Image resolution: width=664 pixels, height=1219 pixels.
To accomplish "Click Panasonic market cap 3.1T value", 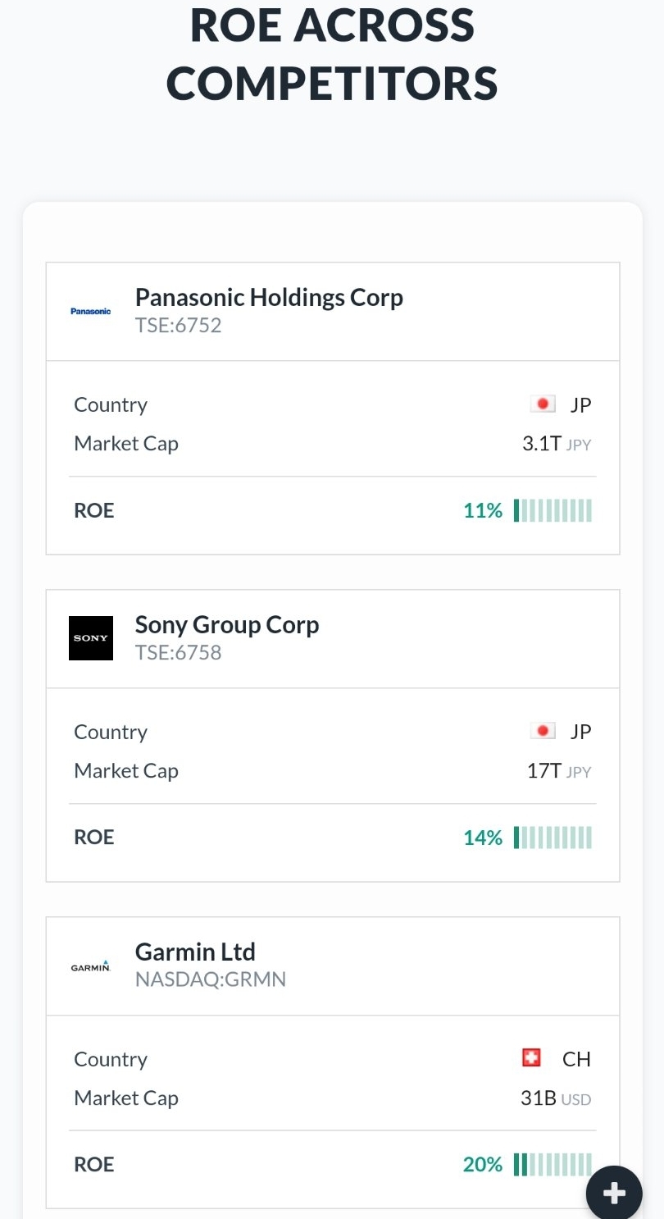I will click(542, 444).
